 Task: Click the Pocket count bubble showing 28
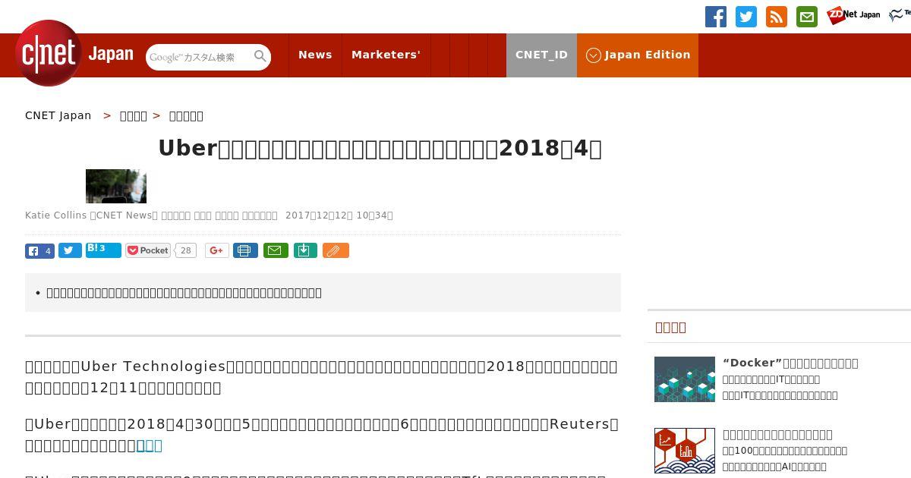point(187,250)
